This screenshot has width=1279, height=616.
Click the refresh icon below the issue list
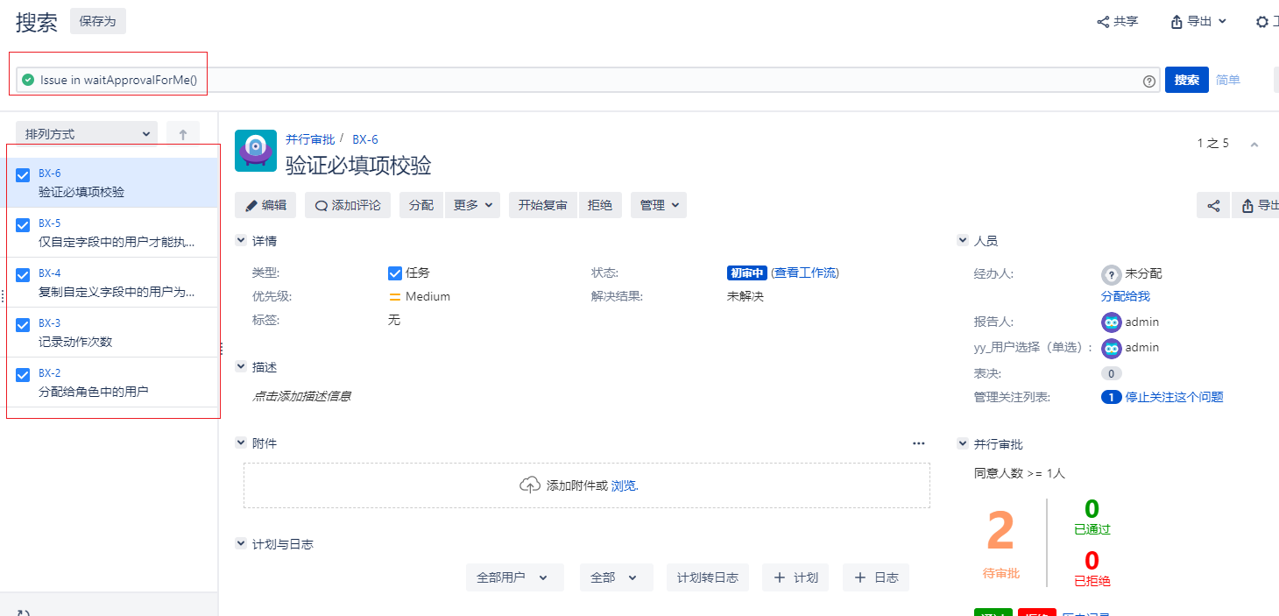[x=24, y=612]
